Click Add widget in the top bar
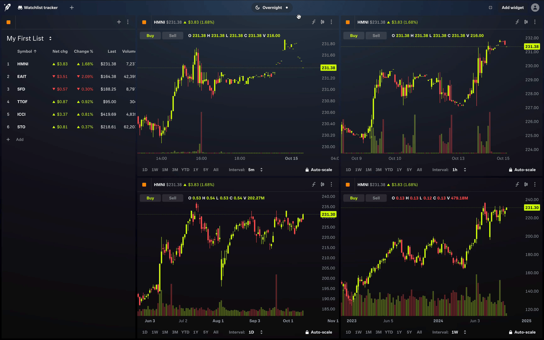Image resolution: width=544 pixels, height=340 pixels. pyautogui.click(x=513, y=7)
